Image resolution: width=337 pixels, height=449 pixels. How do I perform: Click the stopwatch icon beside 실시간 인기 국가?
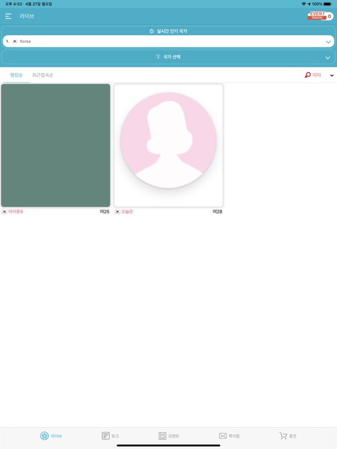[x=152, y=31]
